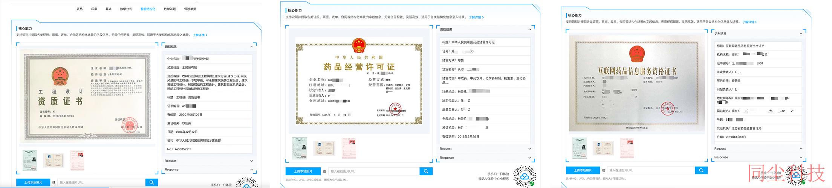Click result row 经营方式: 零售
Viewport: 832px width, 188px height.
click(485, 60)
